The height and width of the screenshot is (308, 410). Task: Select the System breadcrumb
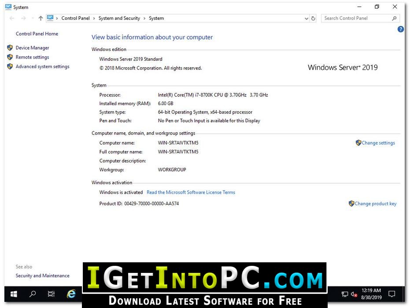pos(156,18)
